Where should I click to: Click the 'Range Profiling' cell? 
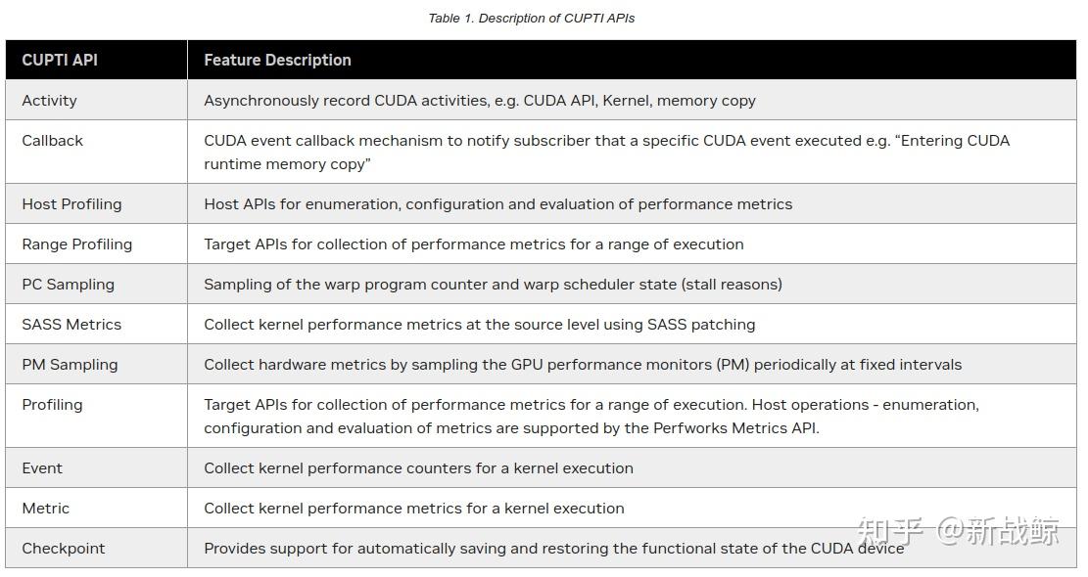76,244
